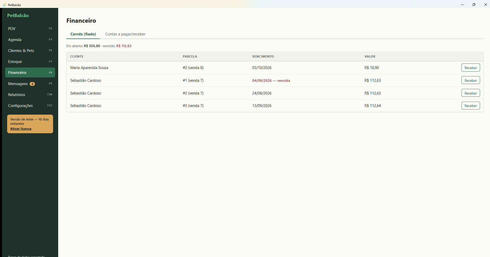490x257 pixels.
Task: Click the VALOR column header
Action: coord(370,57)
